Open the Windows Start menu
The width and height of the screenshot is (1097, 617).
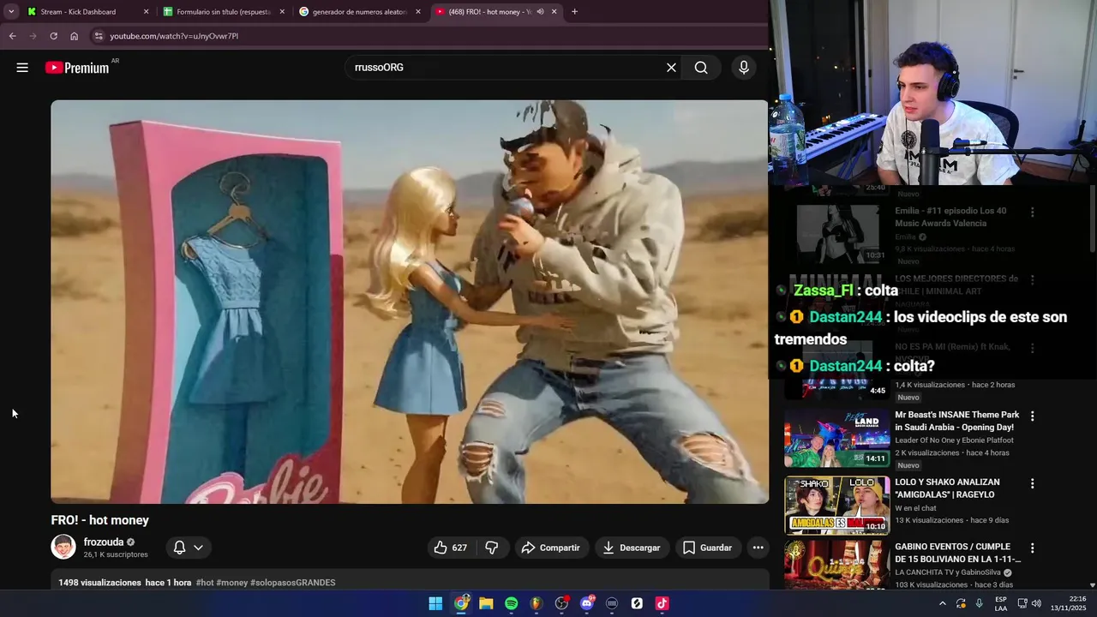coord(435,603)
